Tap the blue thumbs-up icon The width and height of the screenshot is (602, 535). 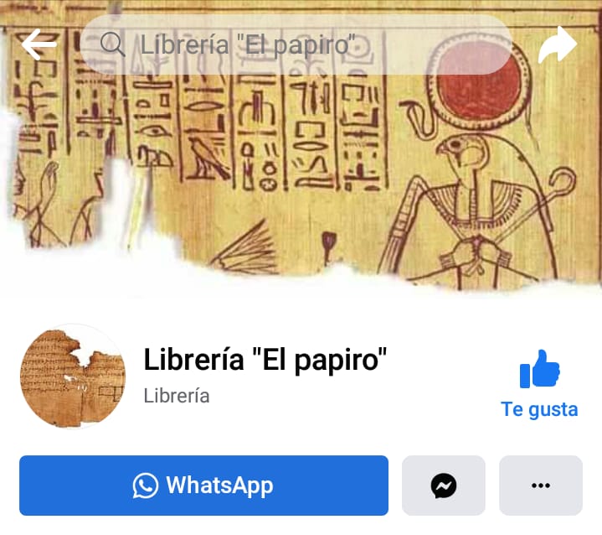[x=540, y=369]
